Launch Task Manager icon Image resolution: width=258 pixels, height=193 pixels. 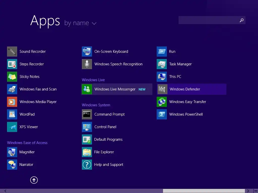(x=162, y=64)
